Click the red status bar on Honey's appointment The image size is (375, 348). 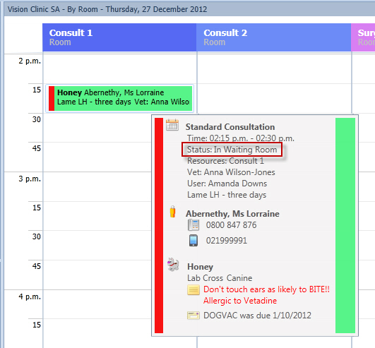[x=52, y=99]
